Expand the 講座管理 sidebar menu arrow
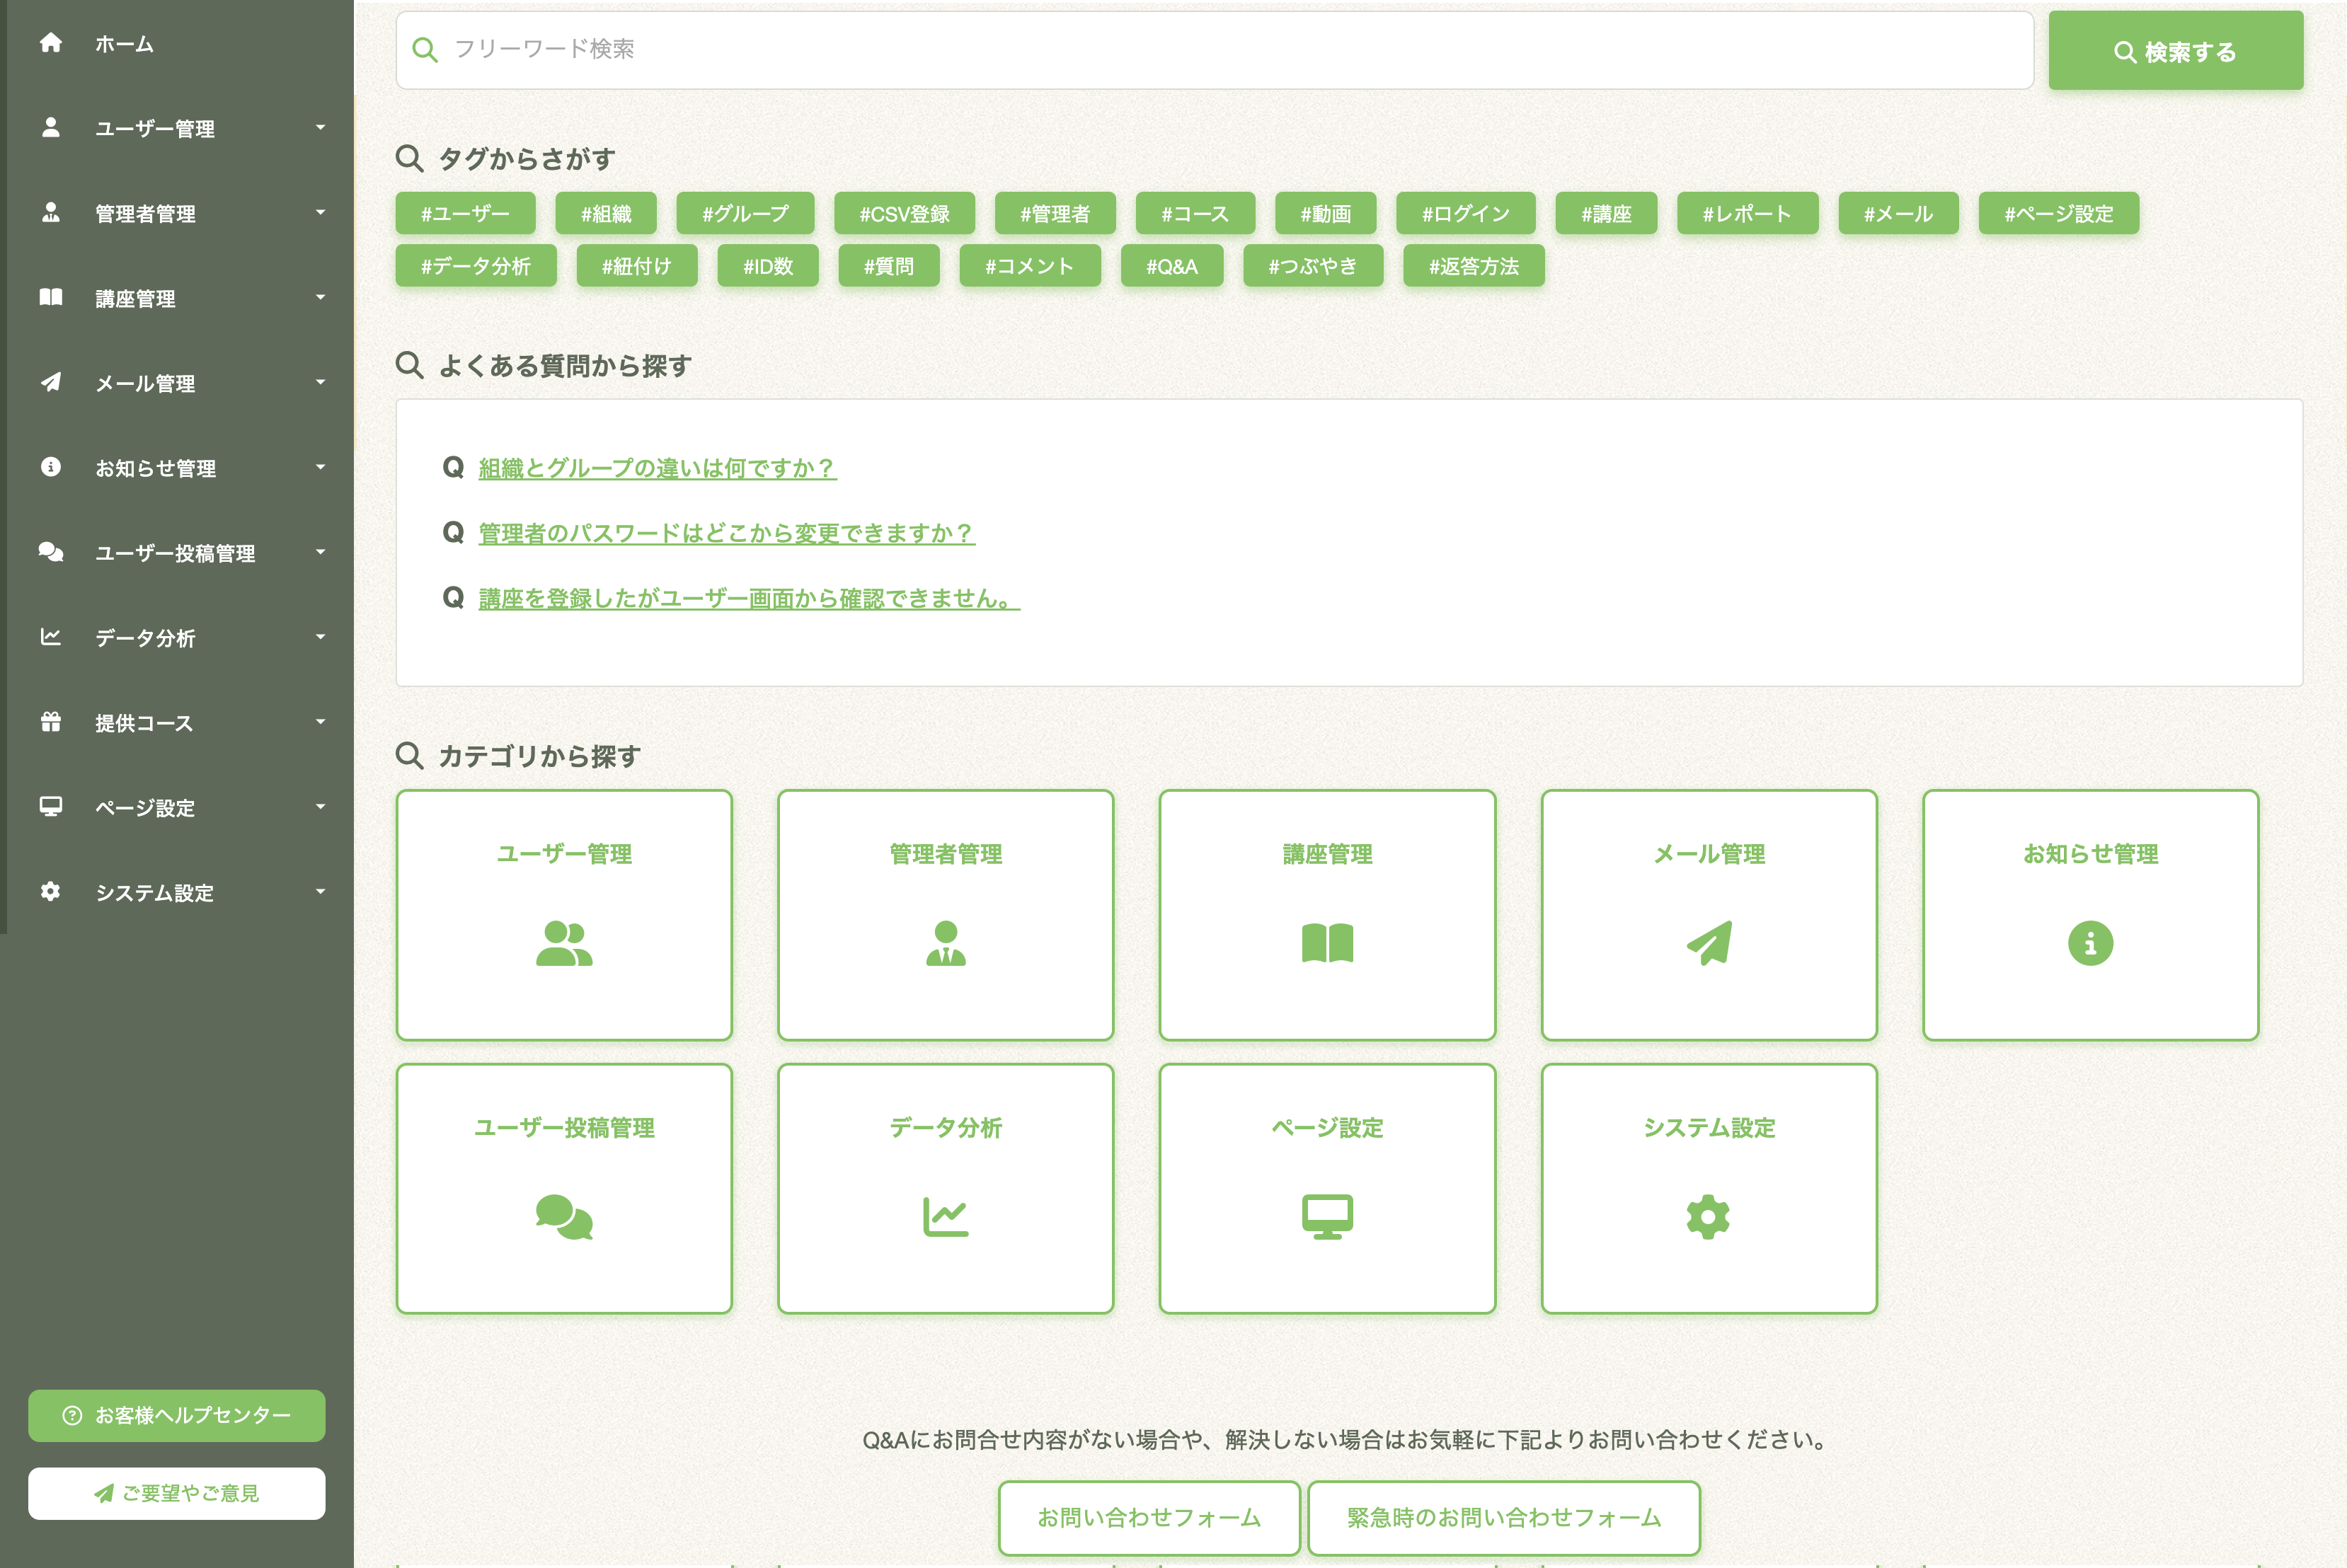The width and height of the screenshot is (2347, 1568). [320, 298]
